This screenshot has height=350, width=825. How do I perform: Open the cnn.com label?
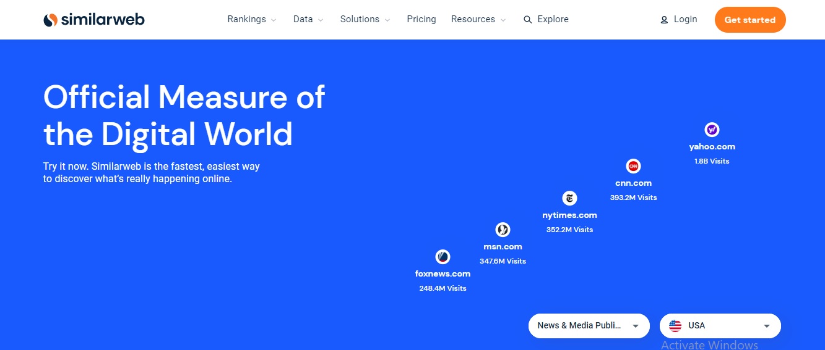pyautogui.click(x=633, y=183)
